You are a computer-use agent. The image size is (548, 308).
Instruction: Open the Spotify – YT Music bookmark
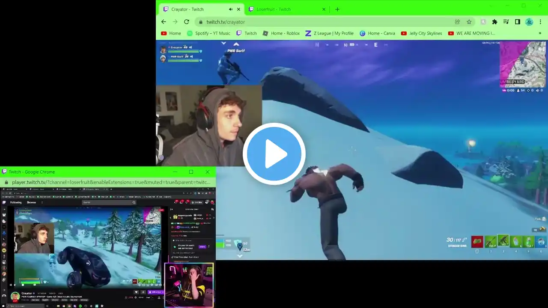(208, 33)
